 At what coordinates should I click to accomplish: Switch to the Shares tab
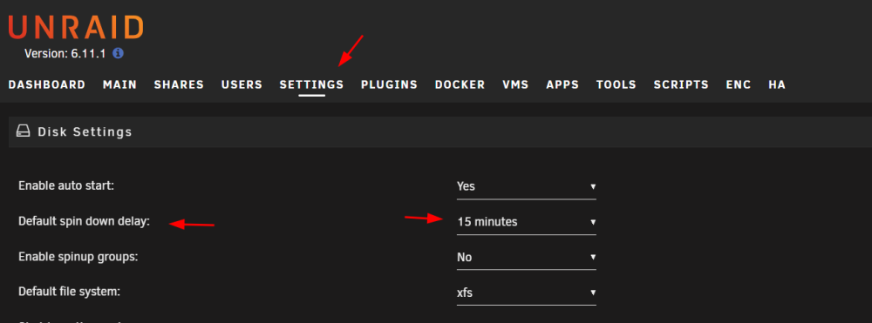pyautogui.click(x=179, y=85)
